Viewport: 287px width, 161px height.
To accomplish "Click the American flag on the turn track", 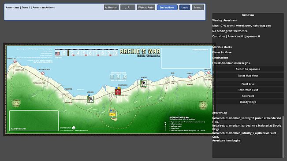I will click(57, 54).
